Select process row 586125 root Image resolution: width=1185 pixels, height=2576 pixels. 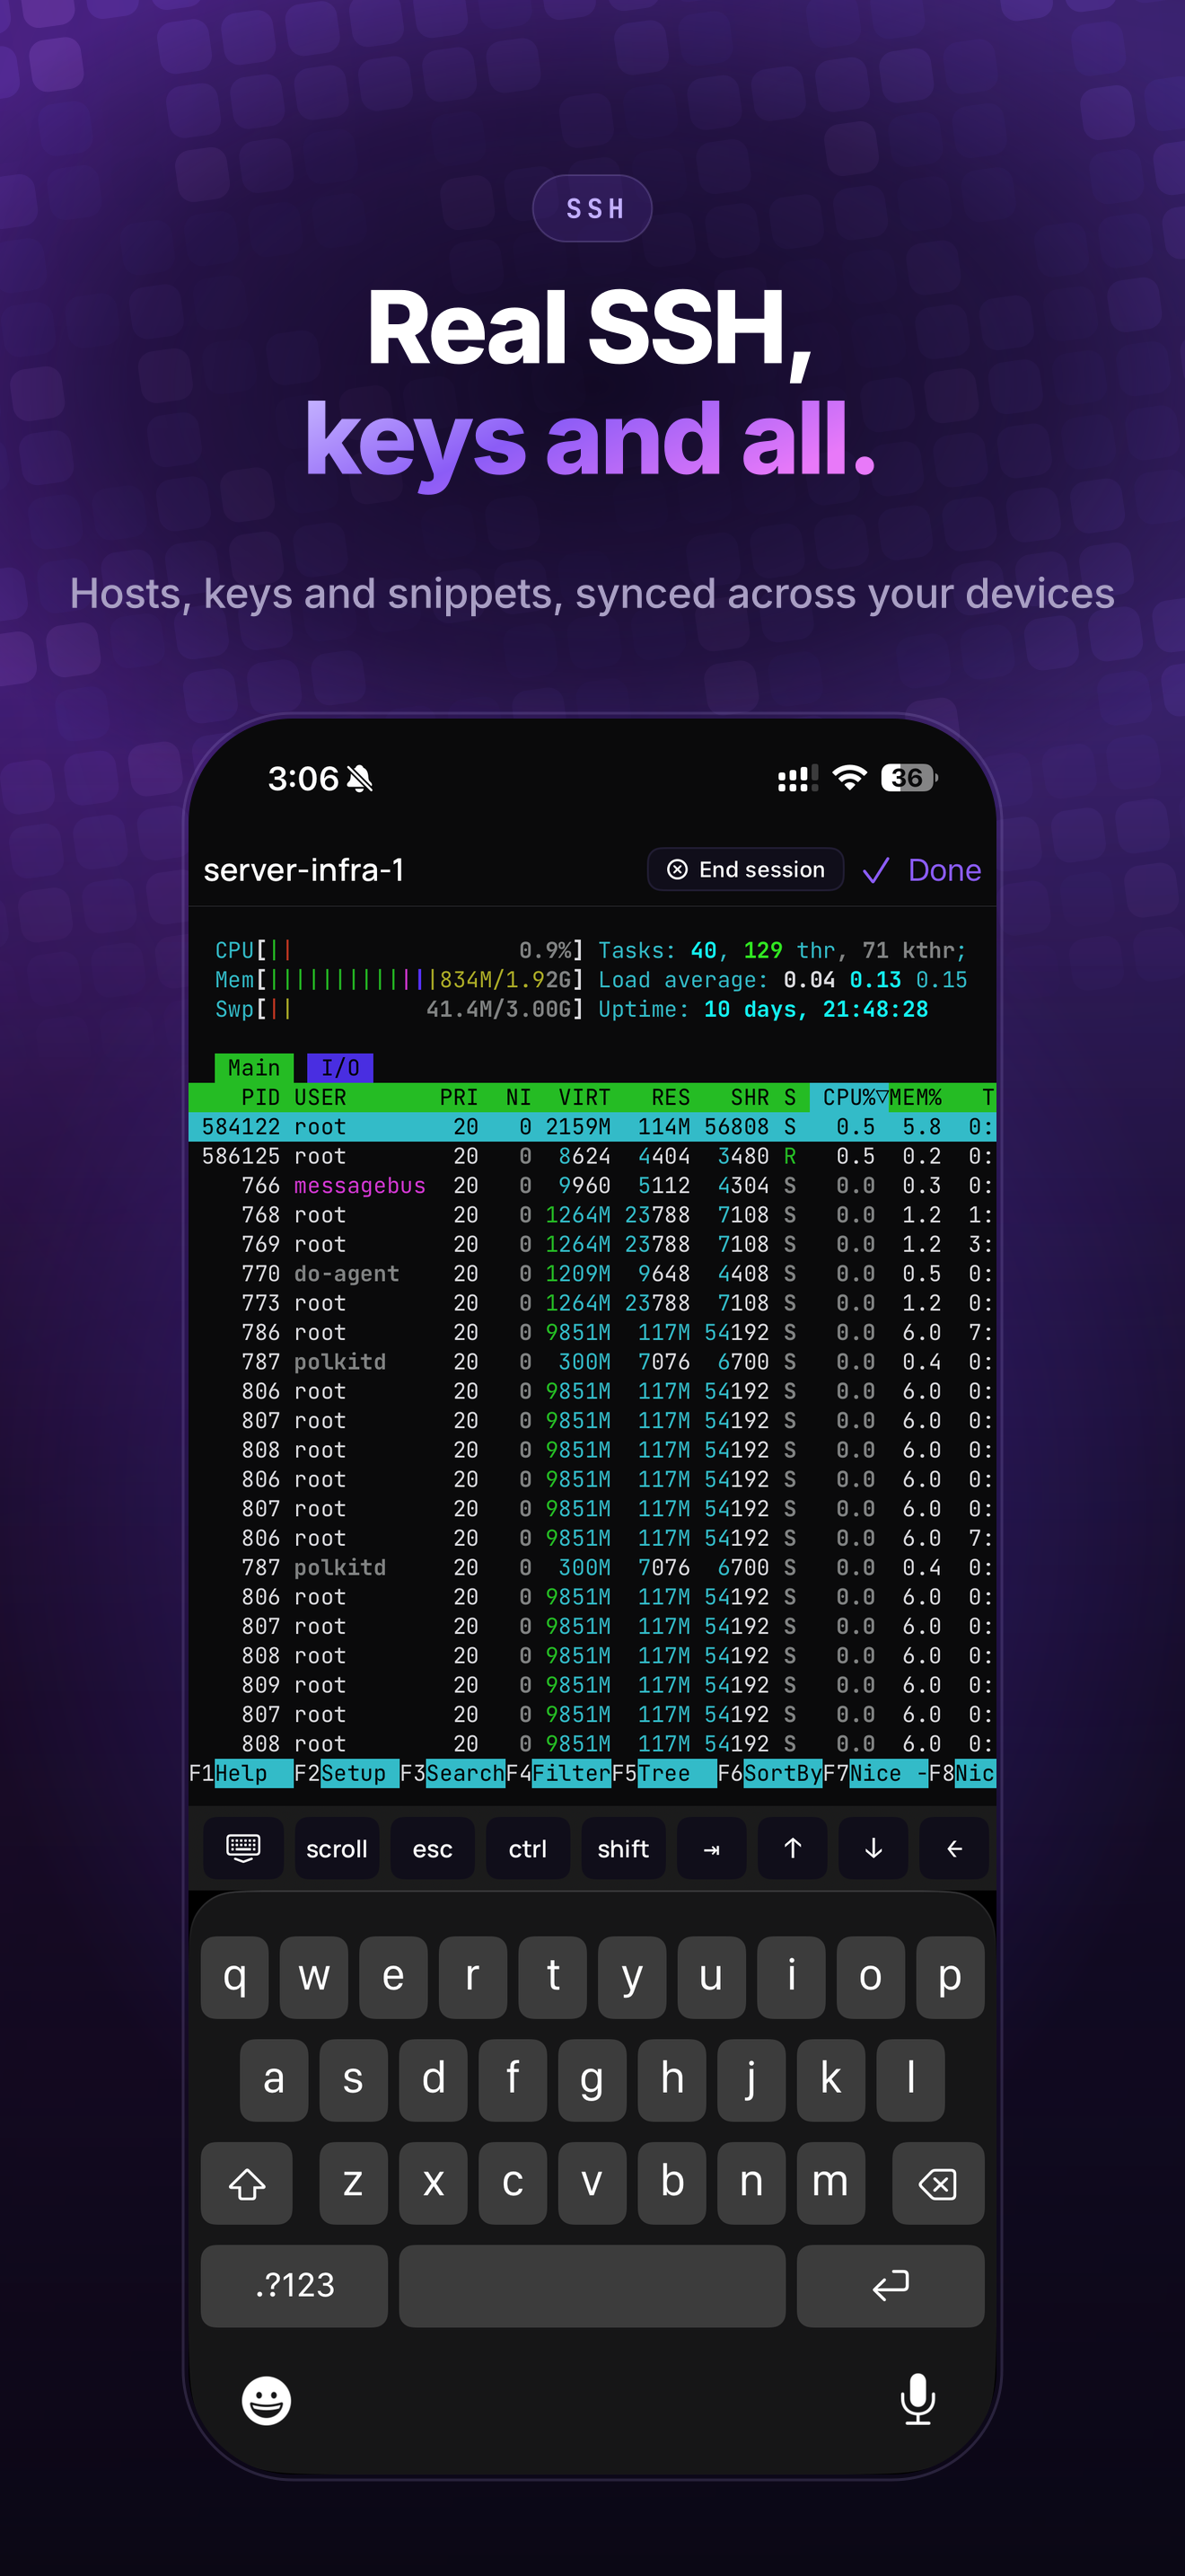click(592, 1156)
